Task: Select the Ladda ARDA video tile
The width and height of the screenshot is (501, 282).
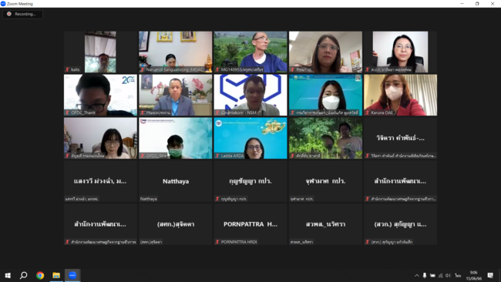Action: (x=250, y=138)
